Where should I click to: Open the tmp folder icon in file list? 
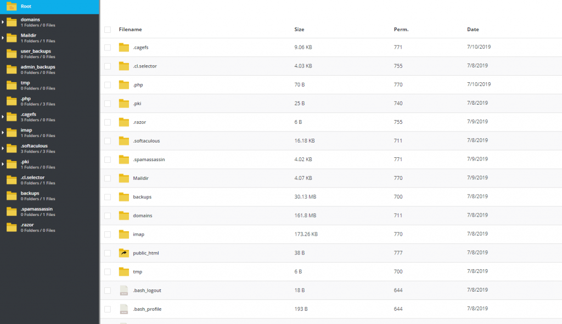point(124,271)
